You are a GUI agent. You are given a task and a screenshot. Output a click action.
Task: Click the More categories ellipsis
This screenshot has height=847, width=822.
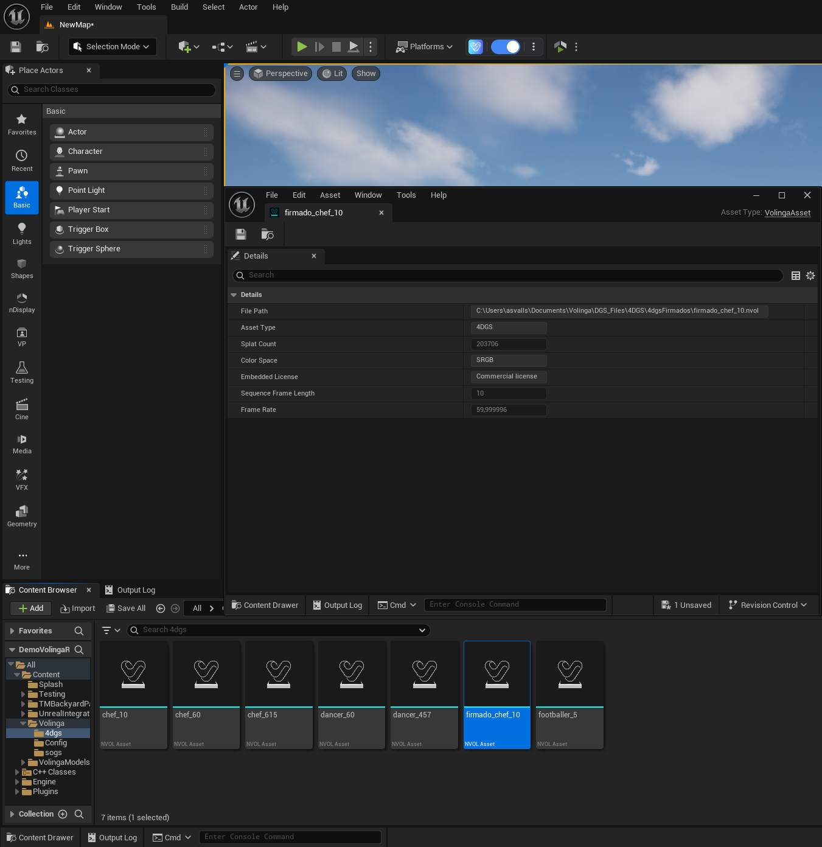pos(22,560)
